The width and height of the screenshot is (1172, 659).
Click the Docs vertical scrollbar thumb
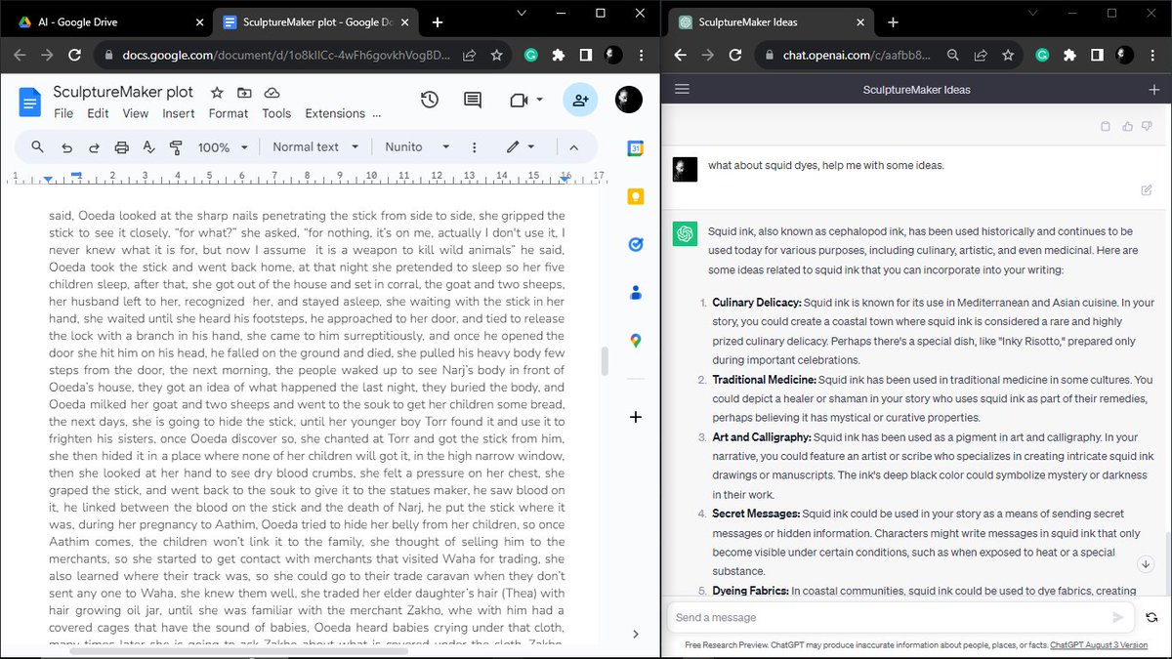pos(605,360)
